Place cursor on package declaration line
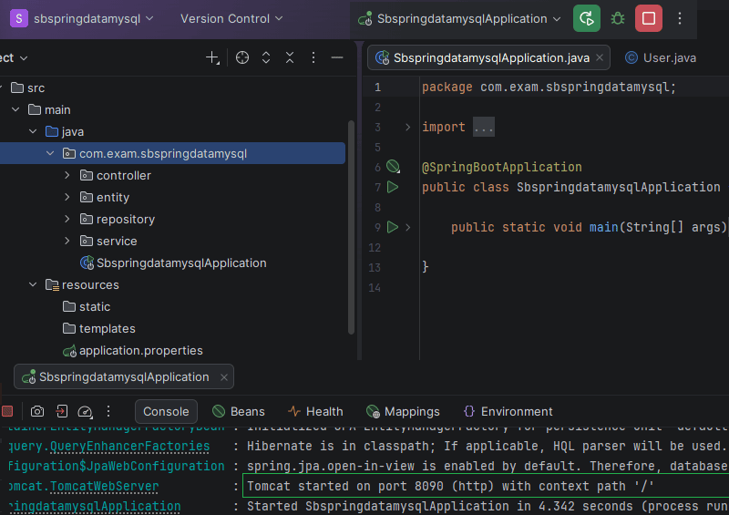Image resolution: width=729 pixels, height=515 pixels. click(x=549, y=87)
